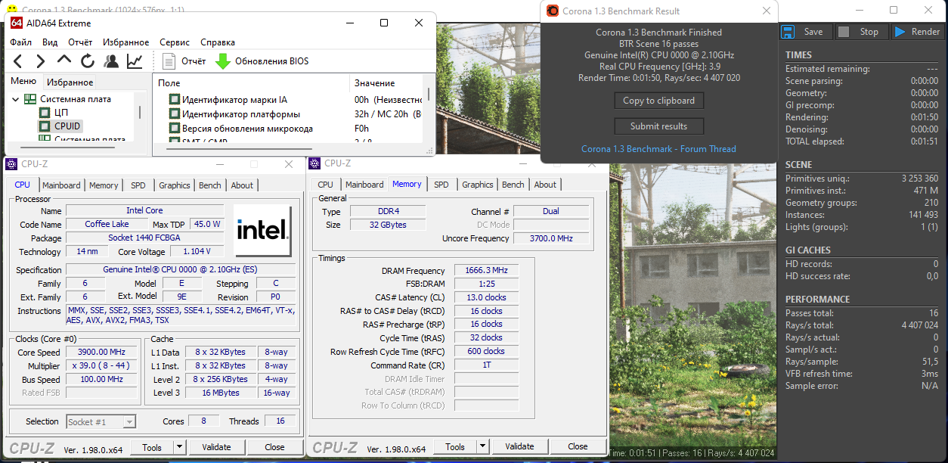Start rendering with the Render button
The height and width of the screenshot is (463, 948).
click(916, 32)
